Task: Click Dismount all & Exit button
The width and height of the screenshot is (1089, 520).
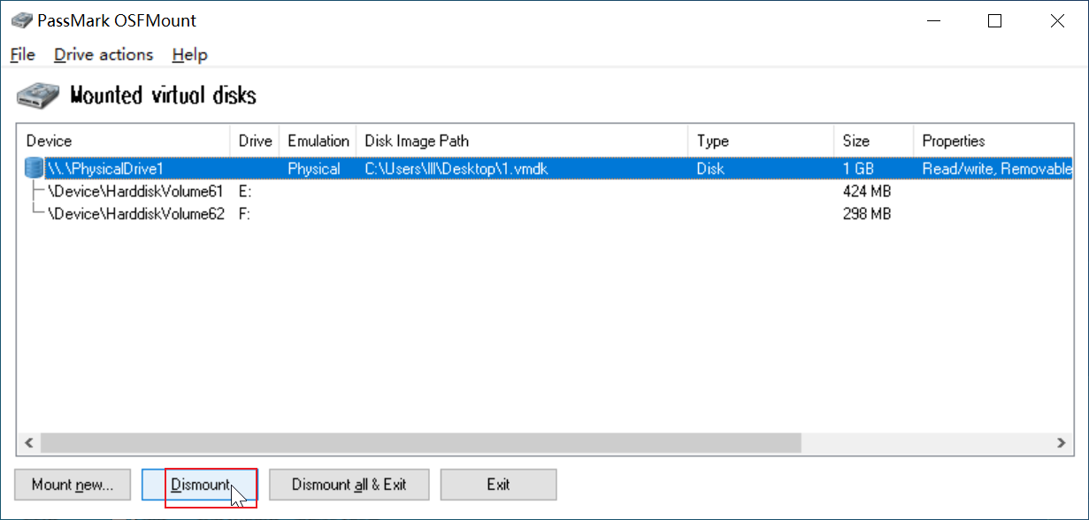Action: (349, 485)
